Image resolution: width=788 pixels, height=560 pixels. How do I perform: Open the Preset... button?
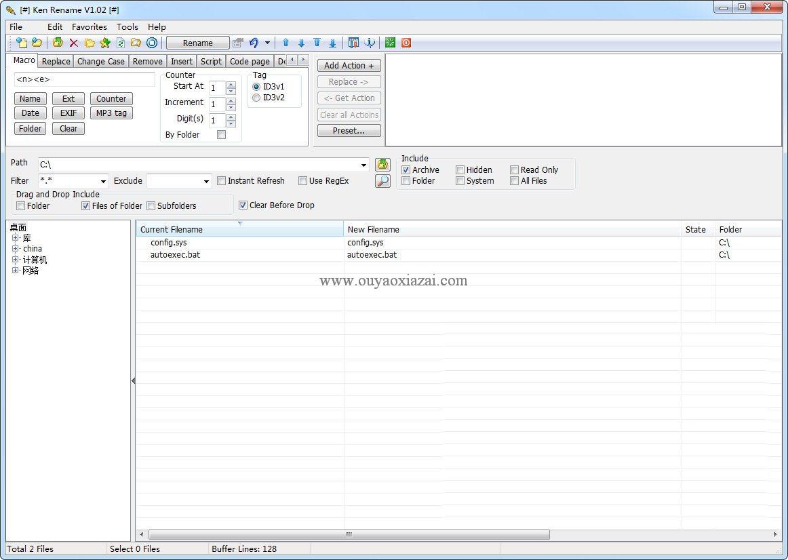(349, 131)
